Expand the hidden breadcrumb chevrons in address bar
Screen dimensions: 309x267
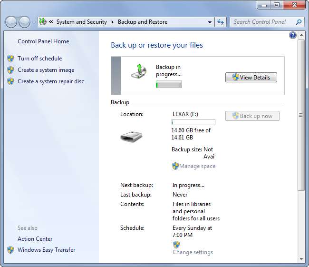pyautogui.click(x=51, y=22)
